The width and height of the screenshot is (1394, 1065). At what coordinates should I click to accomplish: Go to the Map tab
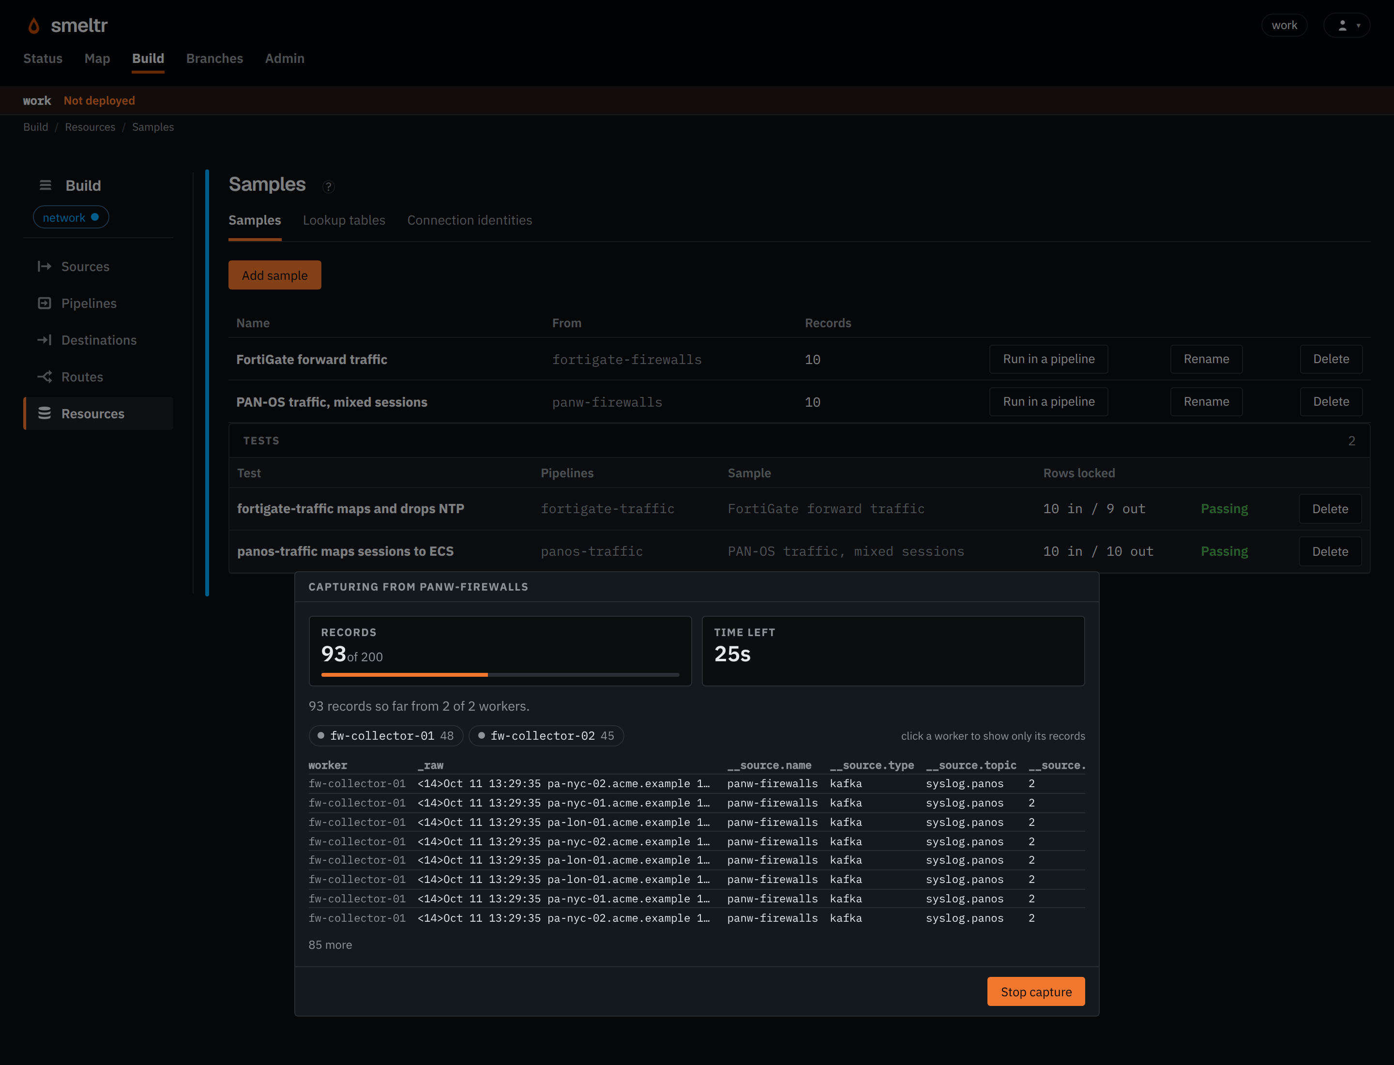97,58
